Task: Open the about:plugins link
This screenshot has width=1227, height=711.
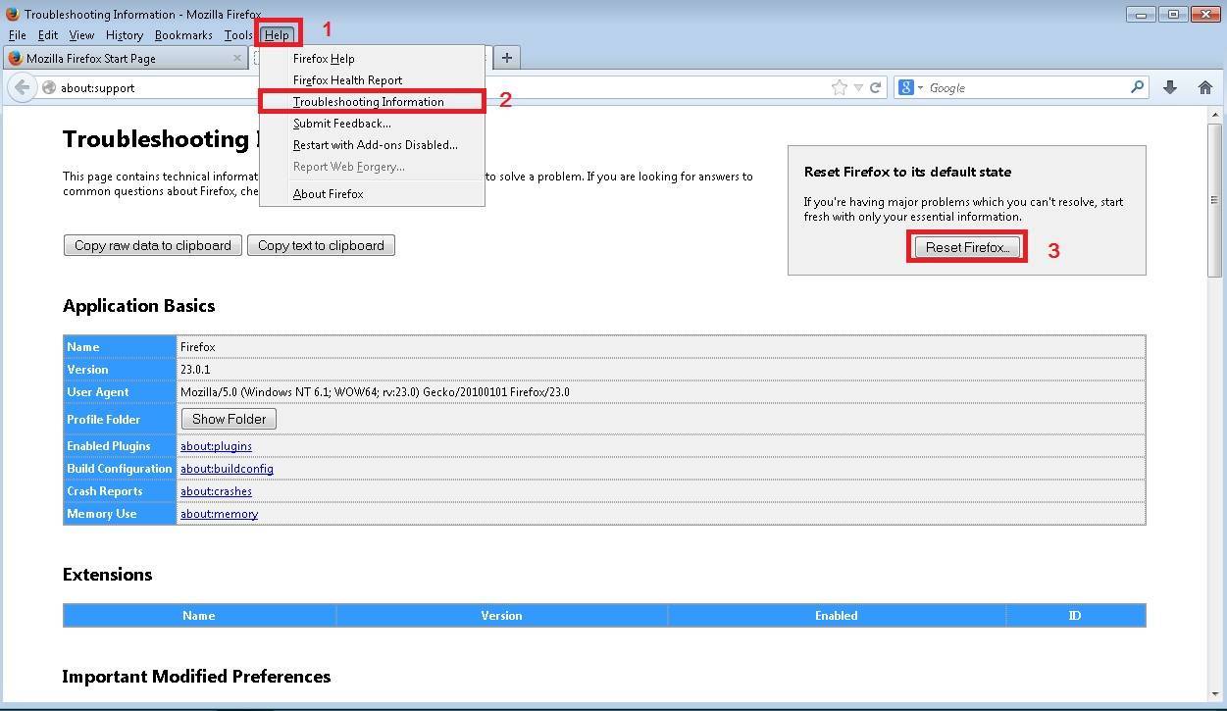Action: 216,446
